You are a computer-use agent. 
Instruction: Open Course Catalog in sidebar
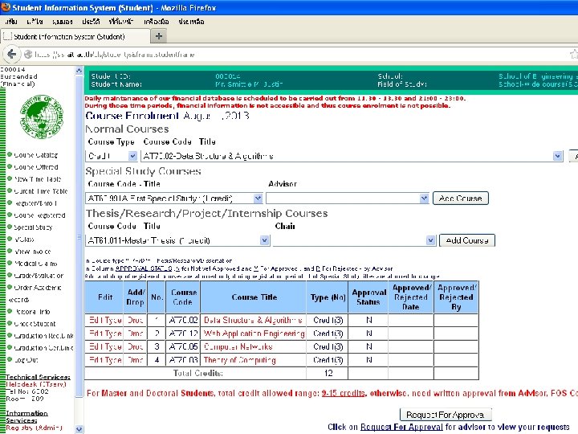pyautogui.click(x=36, y=155)
